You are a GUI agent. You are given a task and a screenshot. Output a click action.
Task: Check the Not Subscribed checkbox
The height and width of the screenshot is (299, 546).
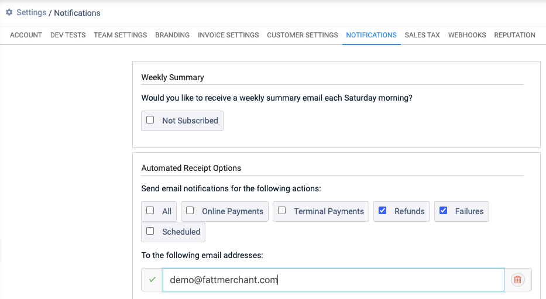click(150, 120)
